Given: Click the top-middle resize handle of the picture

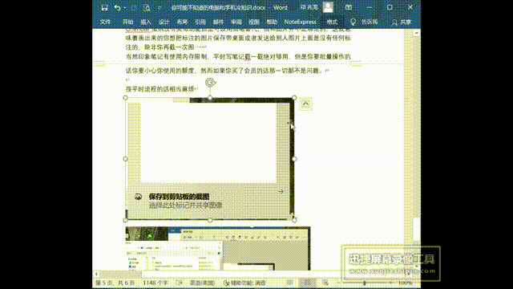Looking at the screenshot, I should [210, 98].
